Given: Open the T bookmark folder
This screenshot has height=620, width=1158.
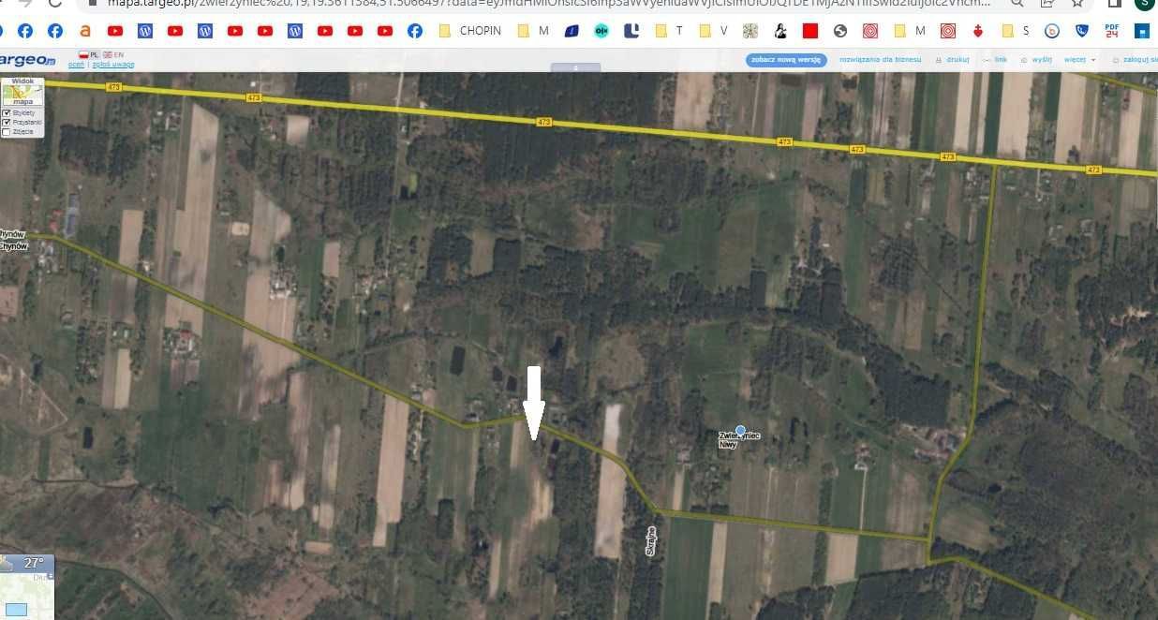Looking at the screenshot, I should 670,31.
